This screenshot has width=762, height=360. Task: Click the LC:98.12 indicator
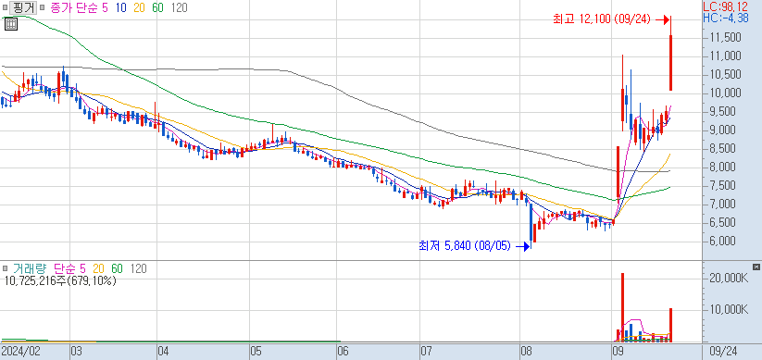click(x=726, y=6)
